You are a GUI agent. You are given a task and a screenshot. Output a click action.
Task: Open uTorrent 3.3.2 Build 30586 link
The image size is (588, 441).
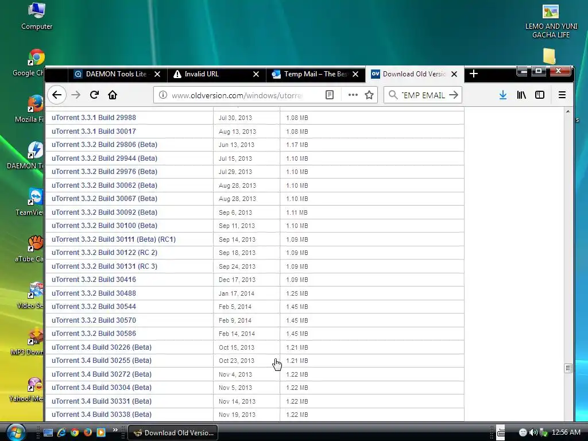(94, 334)
